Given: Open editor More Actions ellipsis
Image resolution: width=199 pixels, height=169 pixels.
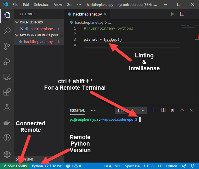Looking at the screenshot, I should tap(191, 14).
